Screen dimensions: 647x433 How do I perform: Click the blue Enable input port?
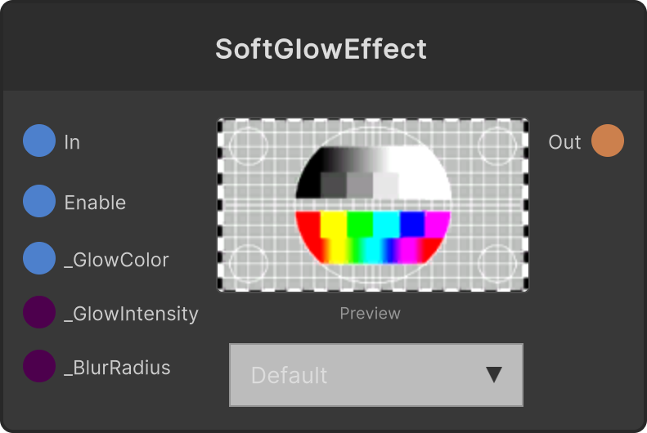pos(39,201)
